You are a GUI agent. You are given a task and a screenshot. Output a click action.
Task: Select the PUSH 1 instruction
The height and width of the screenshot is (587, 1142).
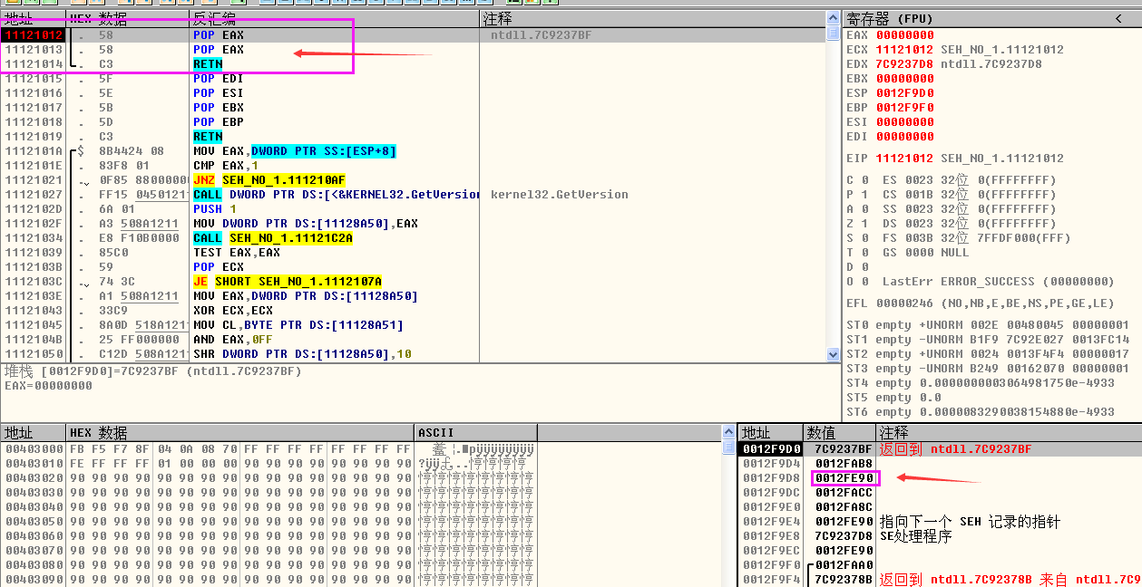click(x=215, y=209)
